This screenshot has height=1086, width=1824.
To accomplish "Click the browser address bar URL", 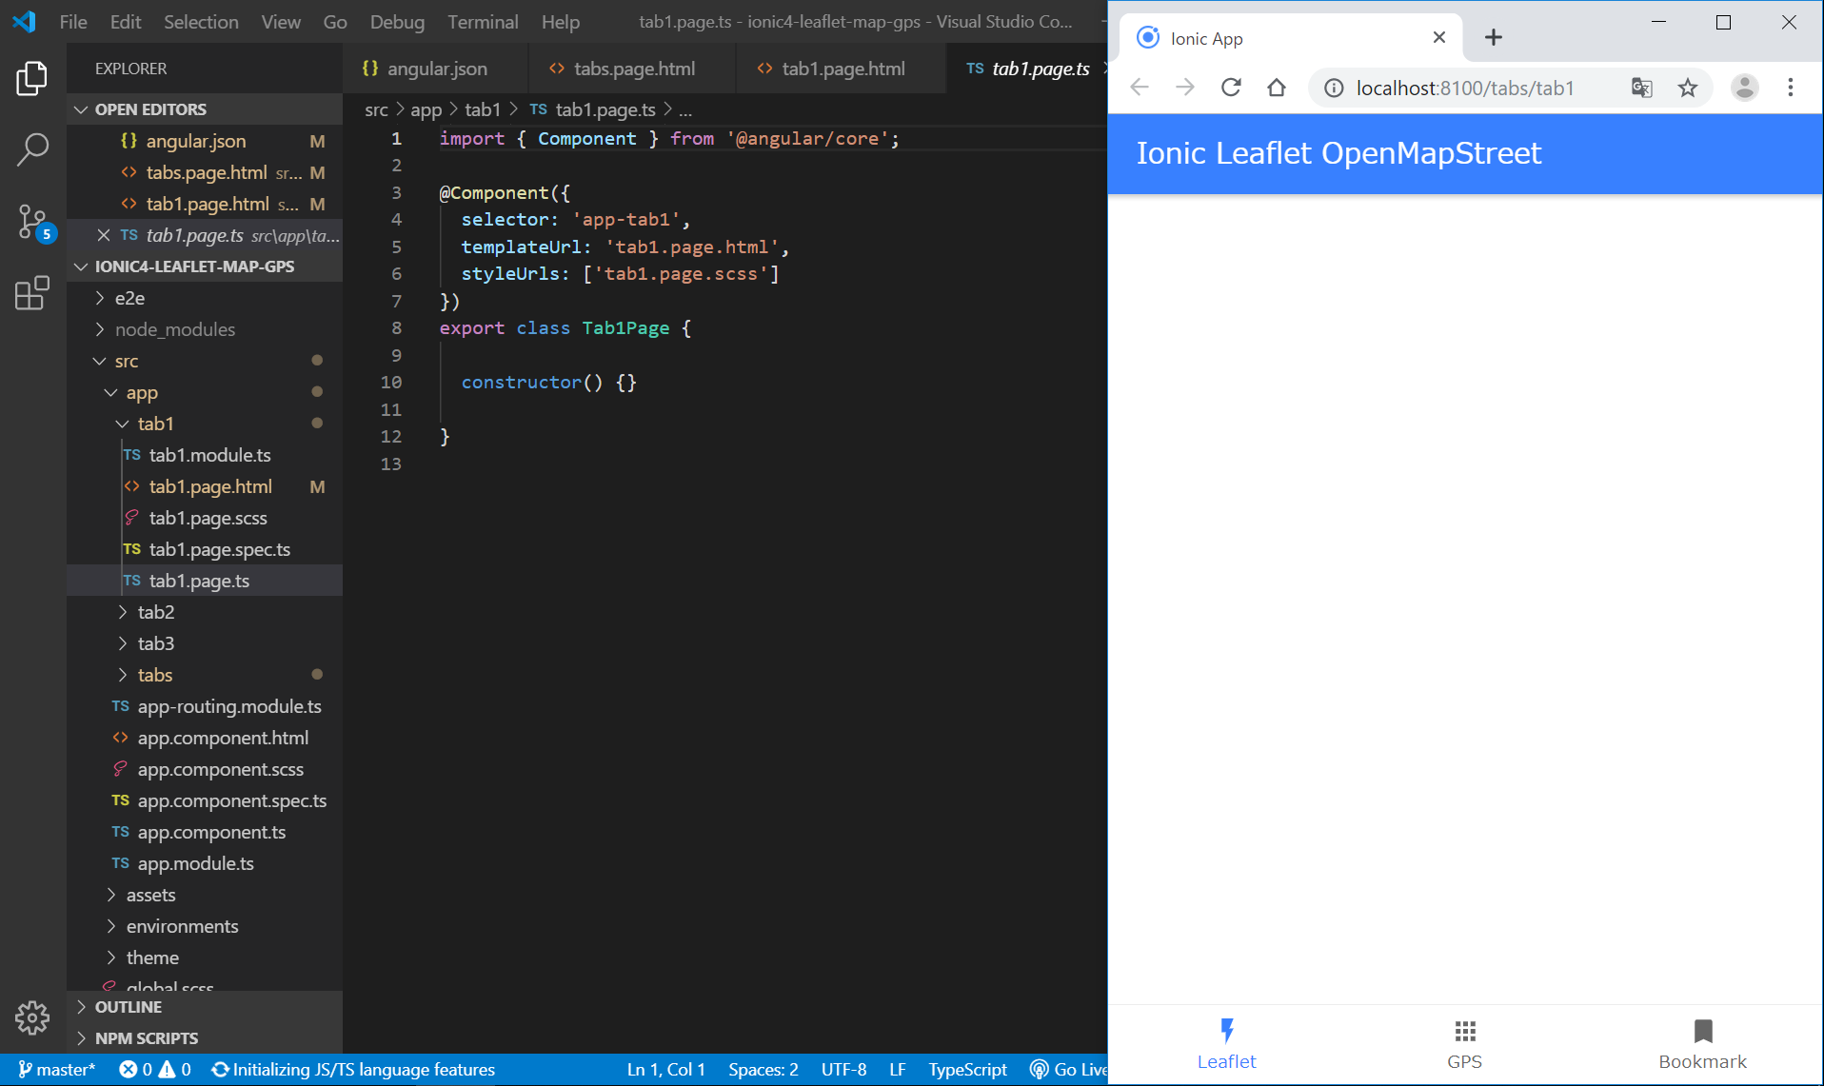I will [x=1464, y=89].
